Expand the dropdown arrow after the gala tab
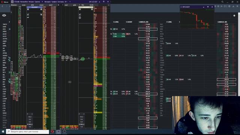 coord(79,5)
